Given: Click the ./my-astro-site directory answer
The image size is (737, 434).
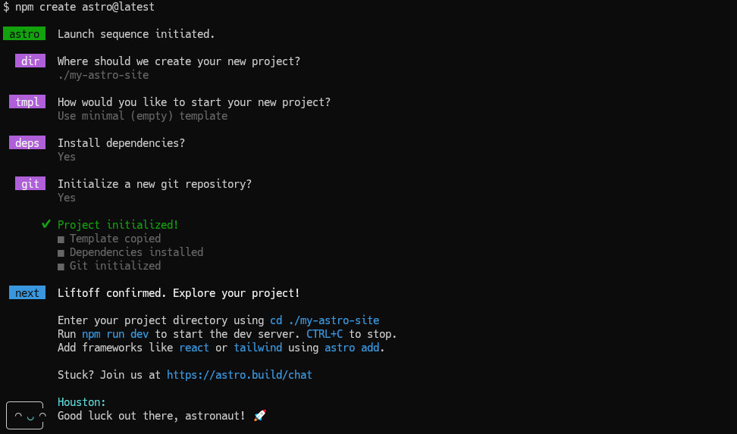Looking at the screenshot, I should (x=103, y=75).
